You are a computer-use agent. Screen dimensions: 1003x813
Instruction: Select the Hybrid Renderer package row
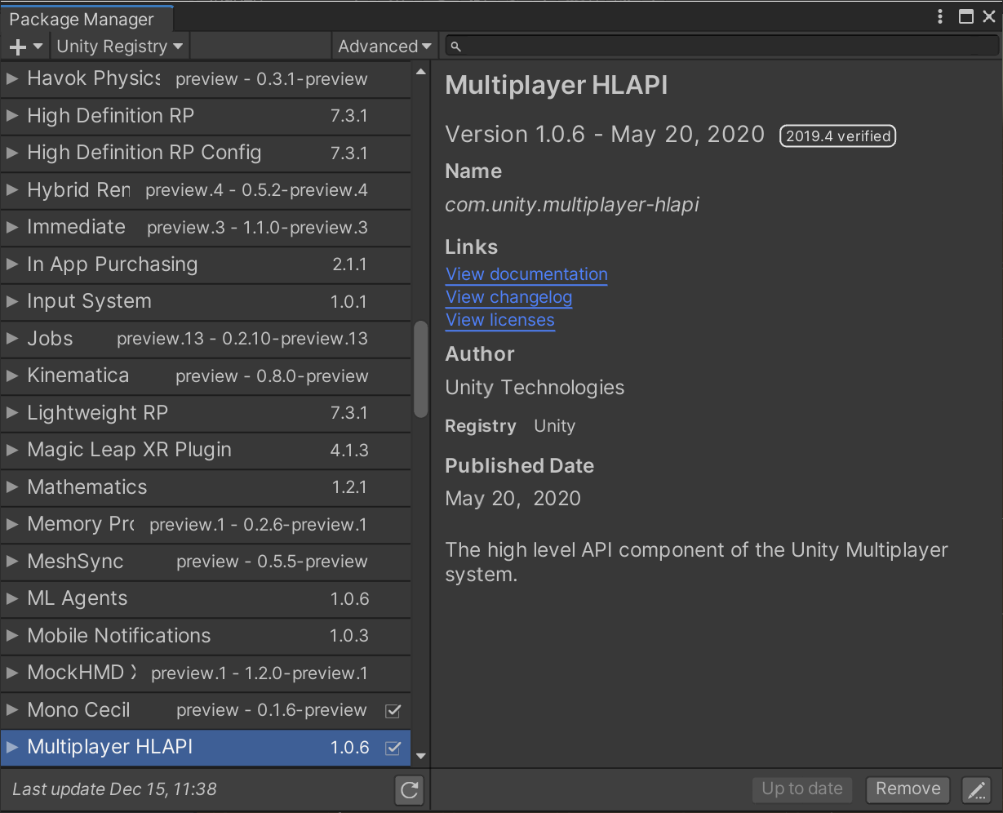206,190
